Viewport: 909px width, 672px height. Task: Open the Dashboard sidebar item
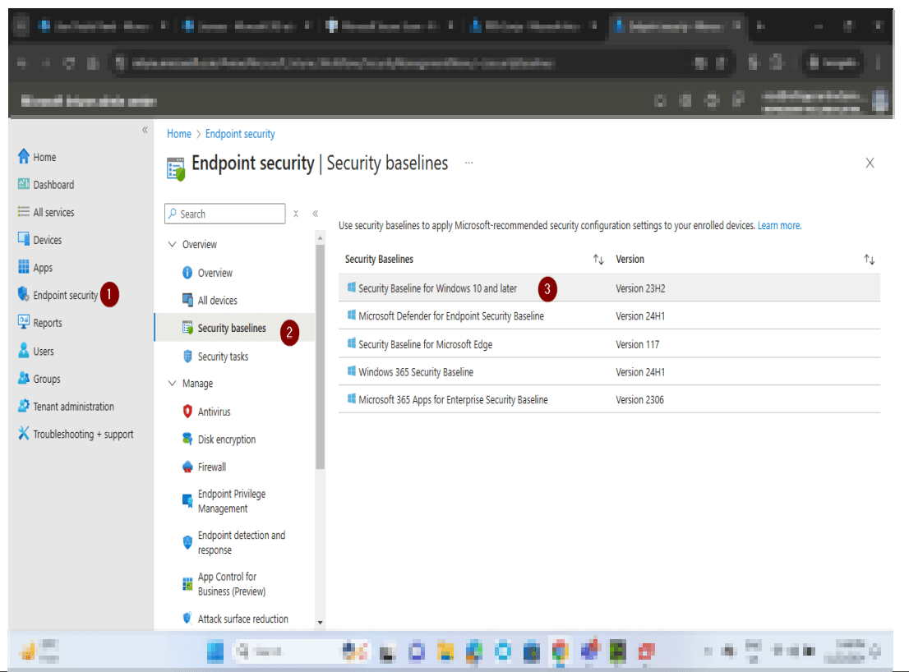click(46, 185)
